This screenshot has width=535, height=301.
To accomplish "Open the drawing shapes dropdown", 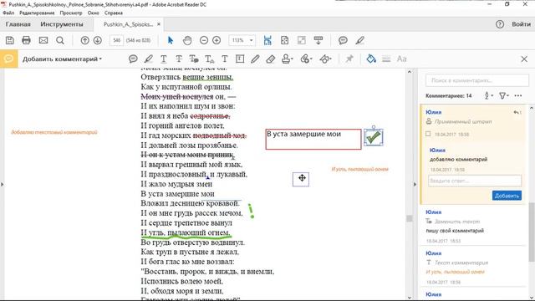I will click(x=325, y=59).
